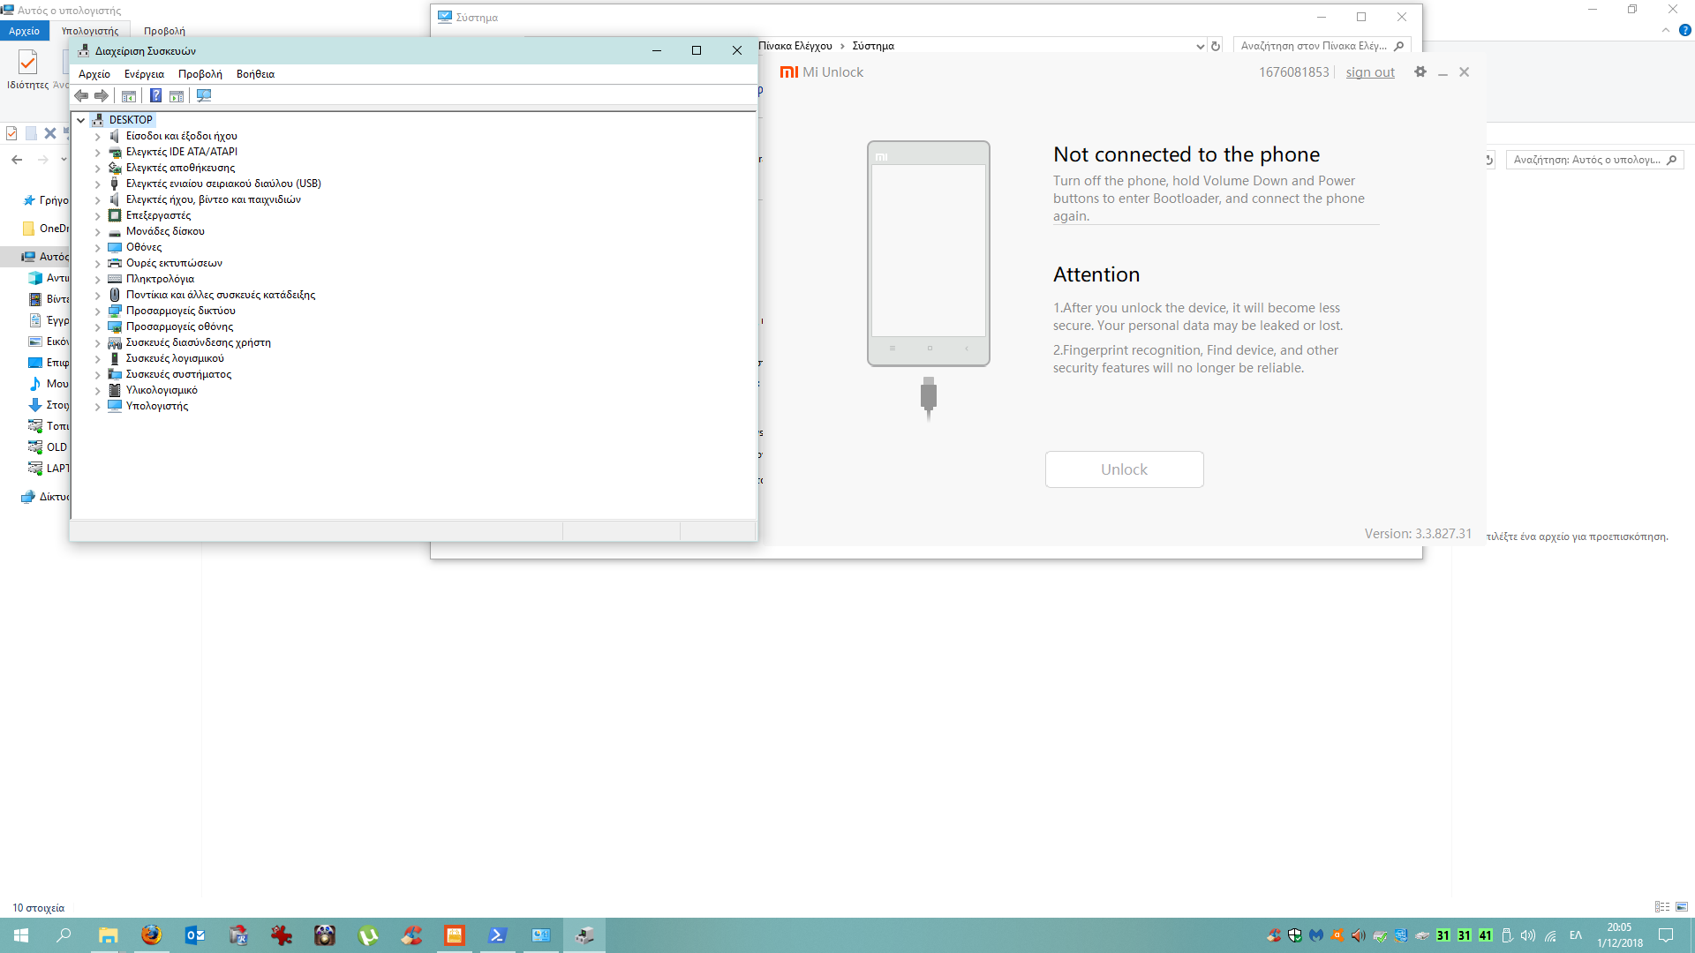This screenshot has height=953, width=1695.
Task: Click the sign out link
Action: tap(1369, 72)
